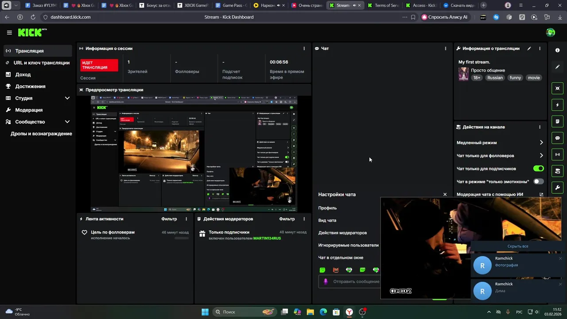Open the Filter in Действия модераторов
This screenshot has height=319, width=567.
point(287,219)
